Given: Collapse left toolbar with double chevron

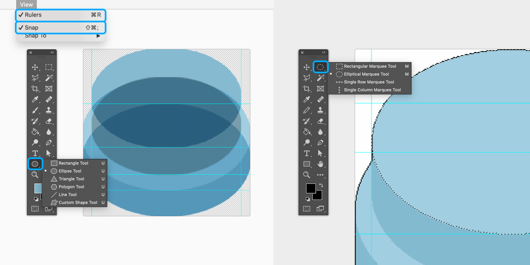Looking at the screenshot, I should point(52,53).
